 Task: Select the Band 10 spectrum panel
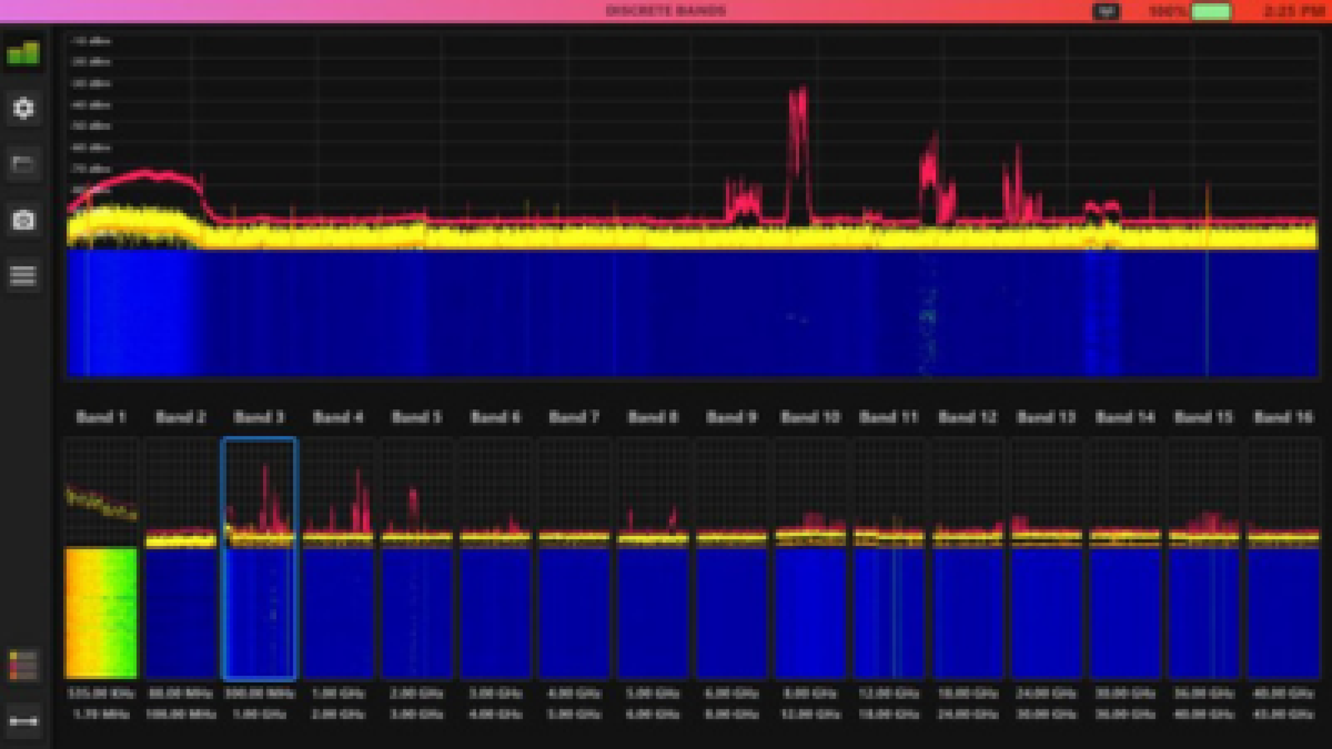pyautogui.click(x=810, y=559)
